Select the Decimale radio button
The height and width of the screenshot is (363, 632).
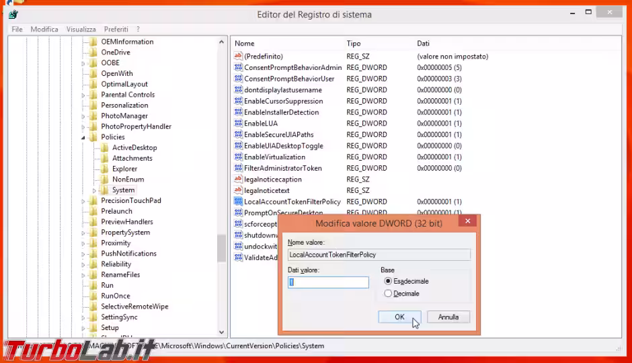pos(388,293)
